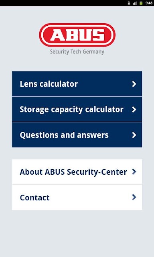Tap the battery icon in status bar
This screenshot has width=154, height=257.
click(x=141, y=3)
